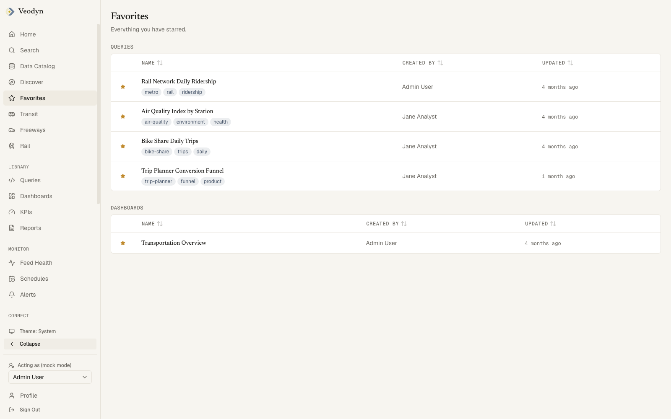Unstar Rail Network Daily Ridership query
Image resolution: width=671 pixels, height=419 pixels.
click(x=123, y=87)
